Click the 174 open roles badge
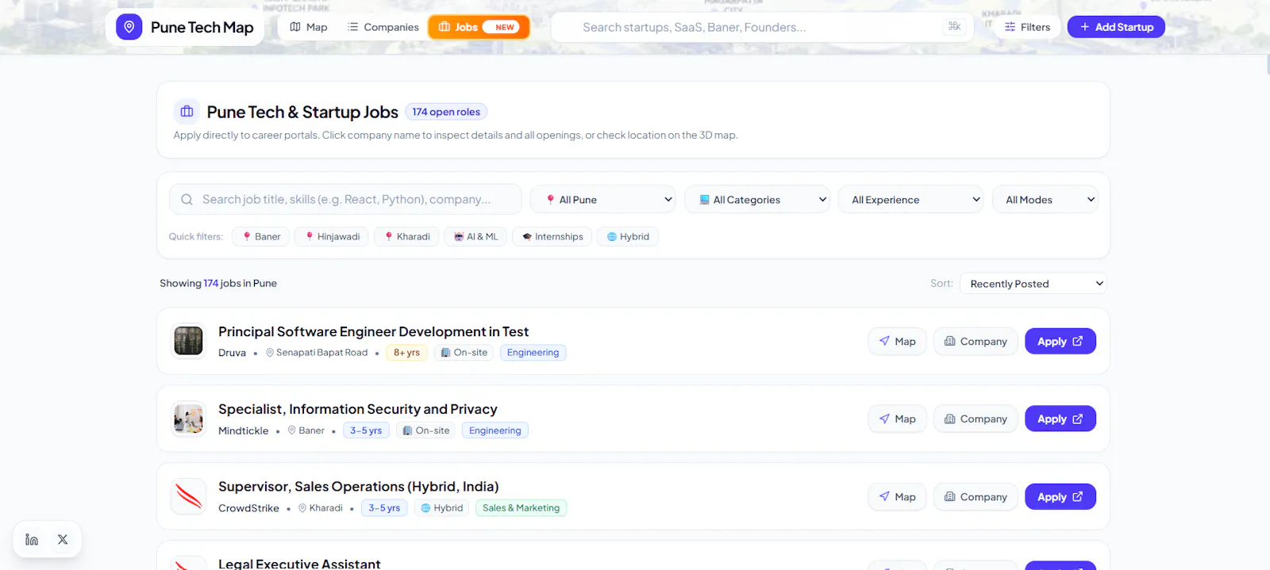The image size is (1270, 570). coord(446,112)
